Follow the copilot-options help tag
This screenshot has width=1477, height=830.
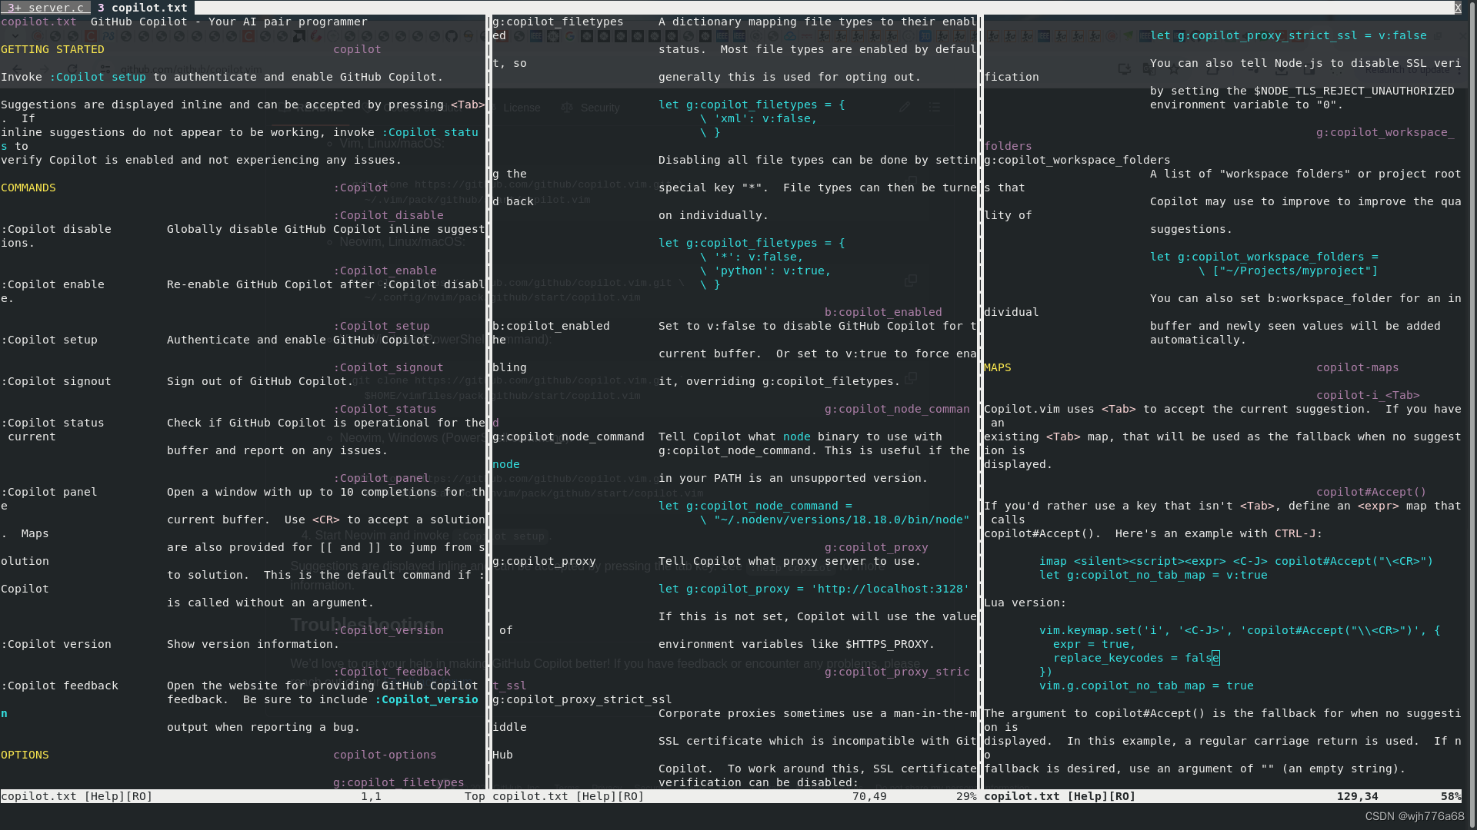[385, 755]
